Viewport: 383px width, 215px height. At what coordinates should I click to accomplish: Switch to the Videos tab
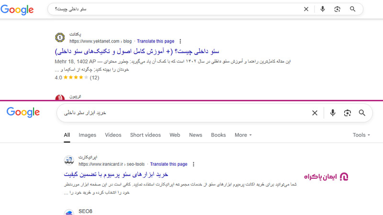(113, 135)
